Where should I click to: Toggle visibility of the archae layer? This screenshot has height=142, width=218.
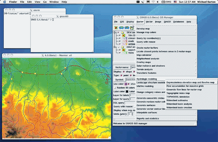(x=120, y=44)
